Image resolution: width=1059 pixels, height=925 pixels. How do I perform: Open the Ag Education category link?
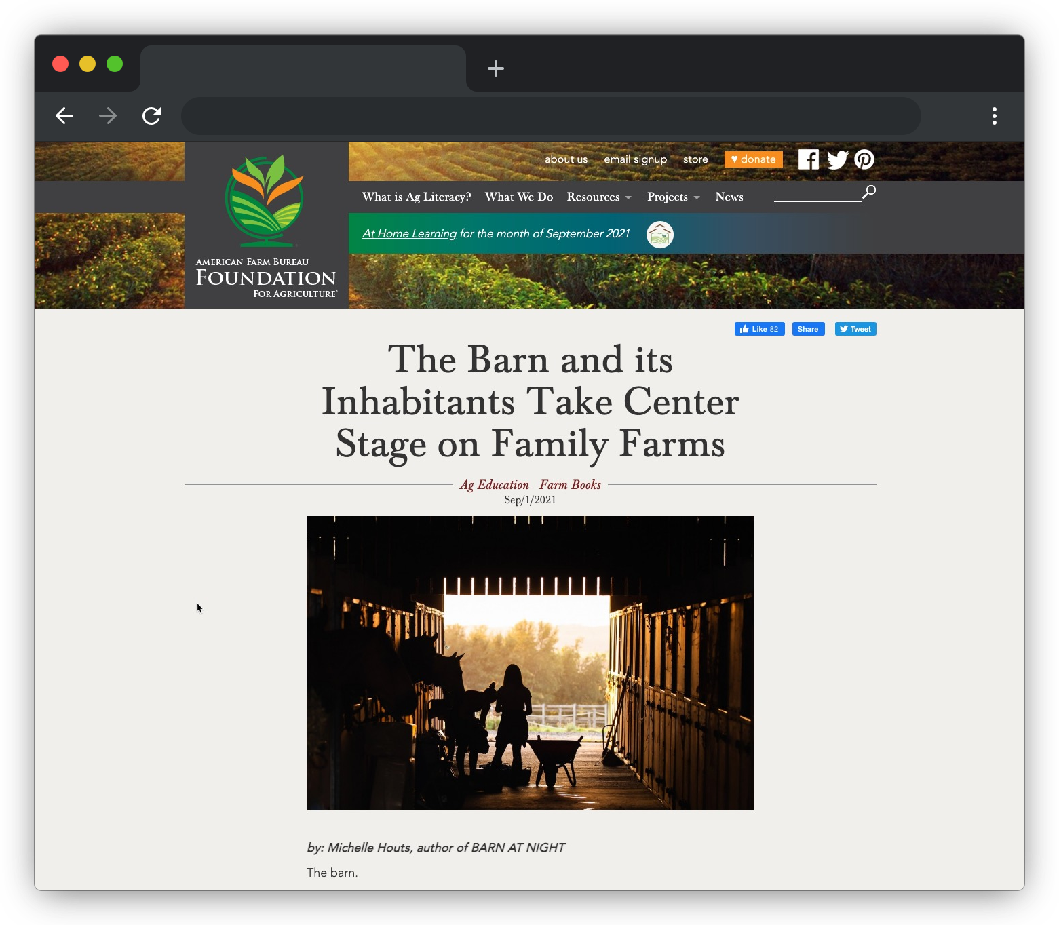(x=495, y=485)
